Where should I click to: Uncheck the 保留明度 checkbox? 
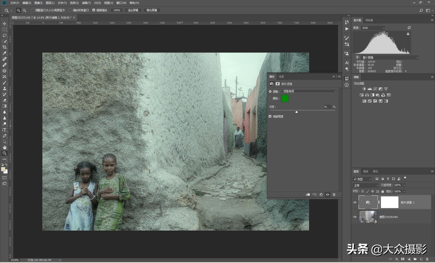270,116
